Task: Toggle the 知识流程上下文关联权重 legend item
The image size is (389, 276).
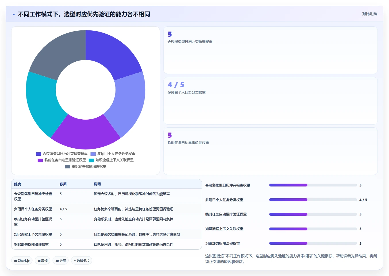Action: coord(111,160)
